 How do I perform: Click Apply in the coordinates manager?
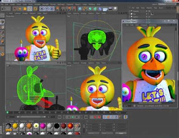pyautogui.click(x=121, y=133)
